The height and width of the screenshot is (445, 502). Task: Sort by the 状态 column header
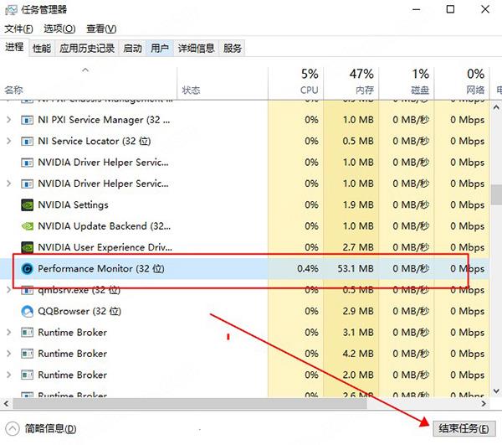pos(223,83)
